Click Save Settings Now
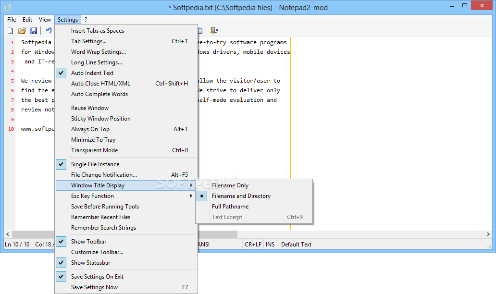This screenshot has width=496, height=294. [x=126, y=287]
